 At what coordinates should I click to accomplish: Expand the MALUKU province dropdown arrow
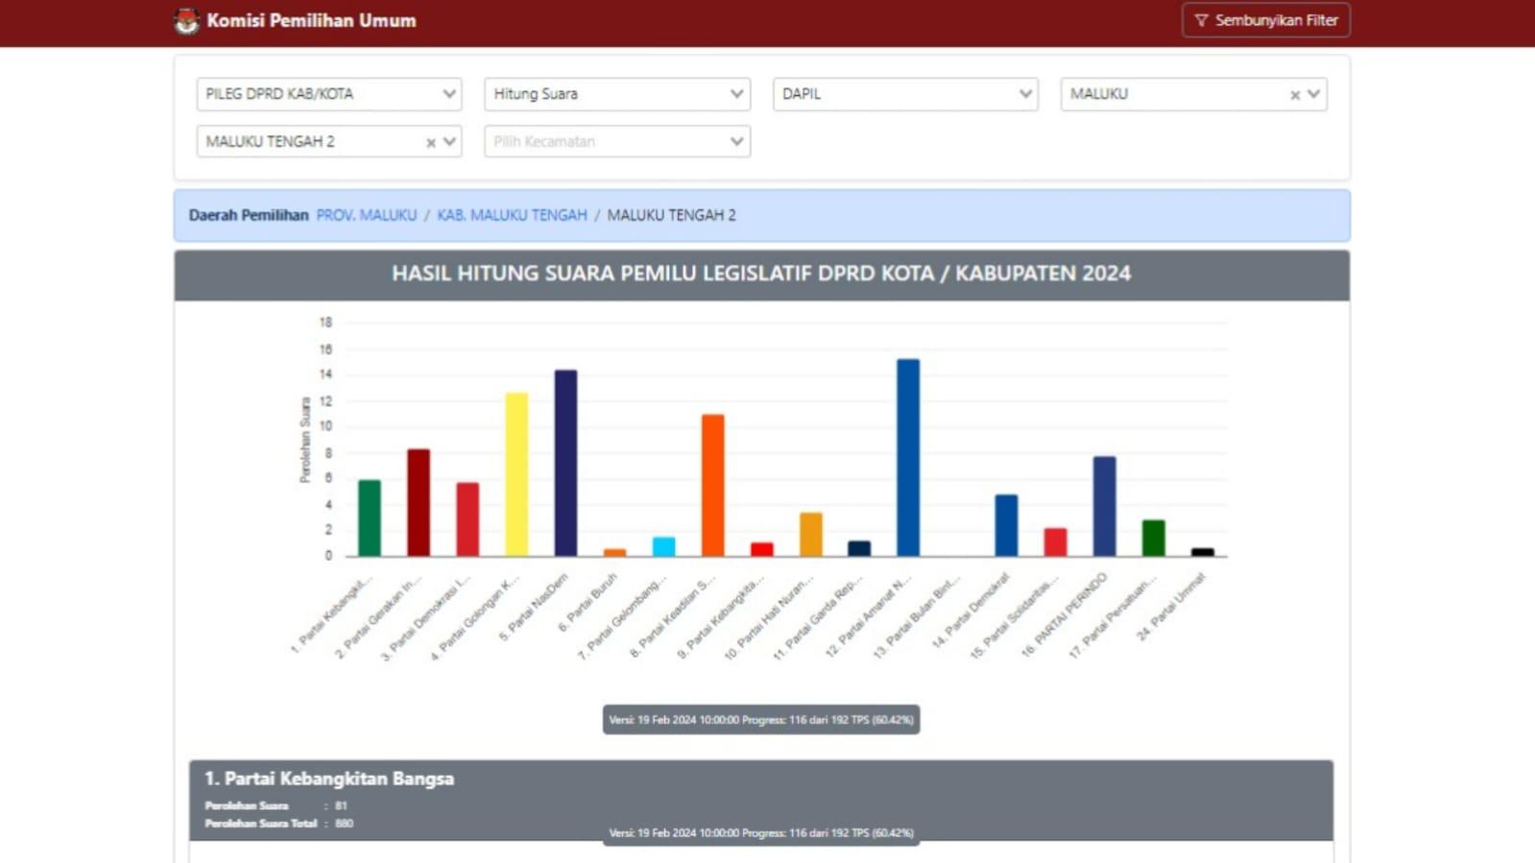pos(1313,94)
